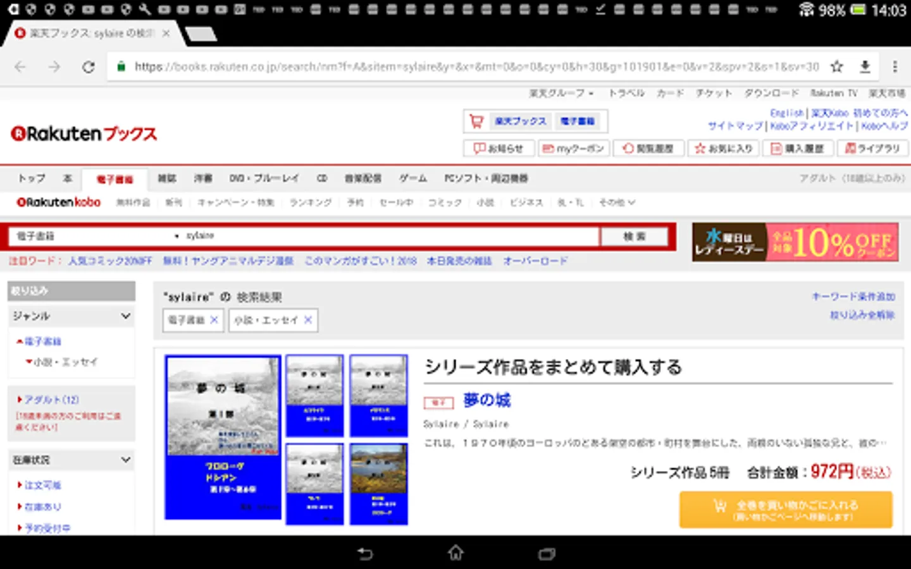Bookmark this page with the star icon

coord(837,66)
